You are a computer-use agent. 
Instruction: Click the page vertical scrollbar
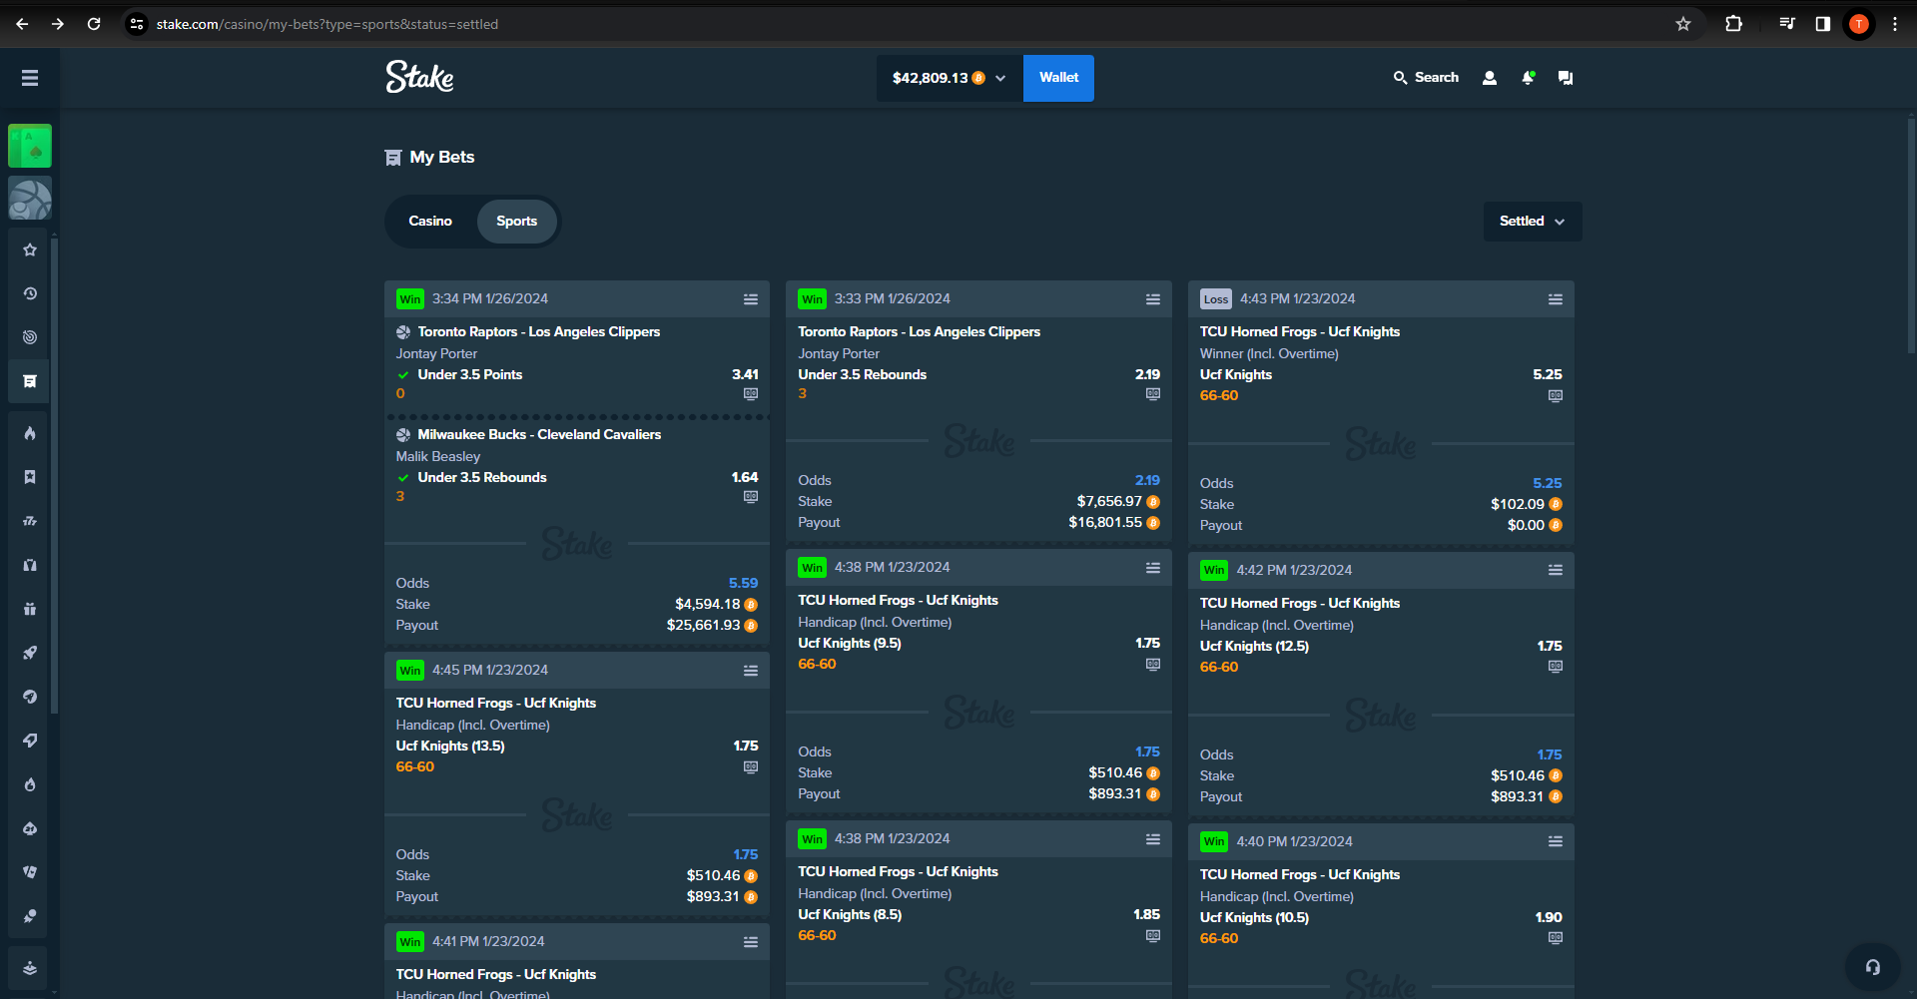point(1911,235)
